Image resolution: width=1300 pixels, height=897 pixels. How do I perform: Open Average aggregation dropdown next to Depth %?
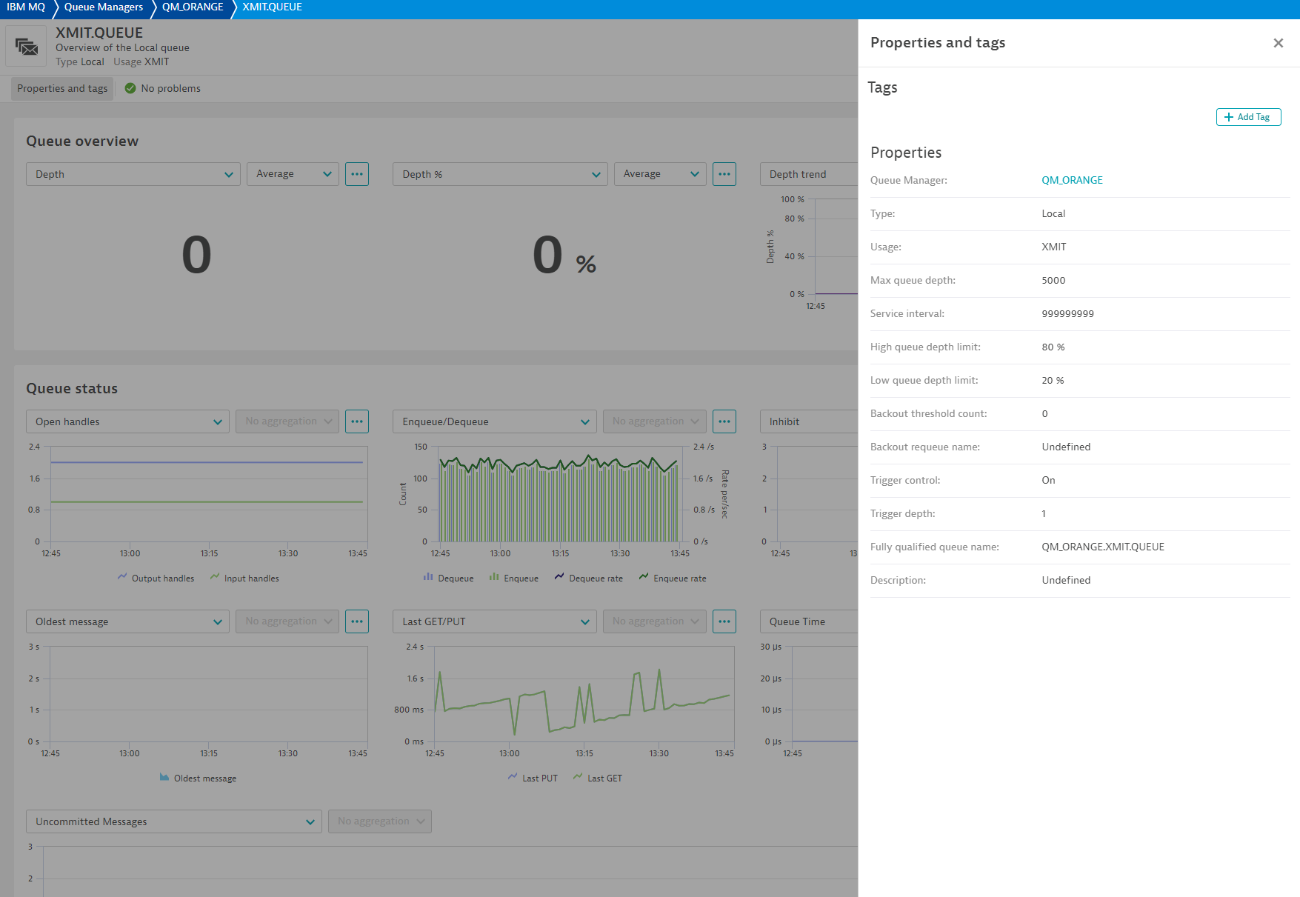click(x=660, y=174)
